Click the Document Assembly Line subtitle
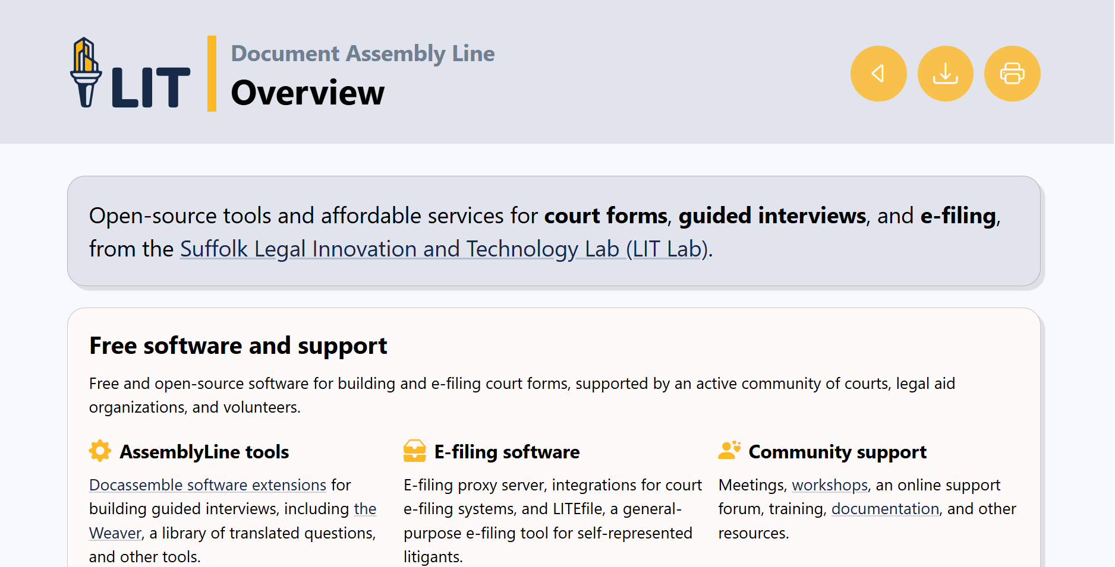This screenshot has height=567, width=1115. click(x=363, y=53)
